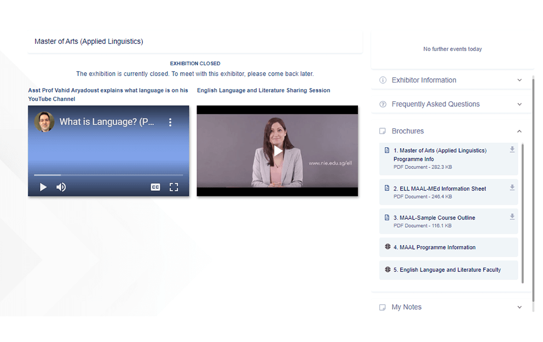Expand Frequently Asked Questions section
The width and height of the screenshot is (543, 342).
451,104
